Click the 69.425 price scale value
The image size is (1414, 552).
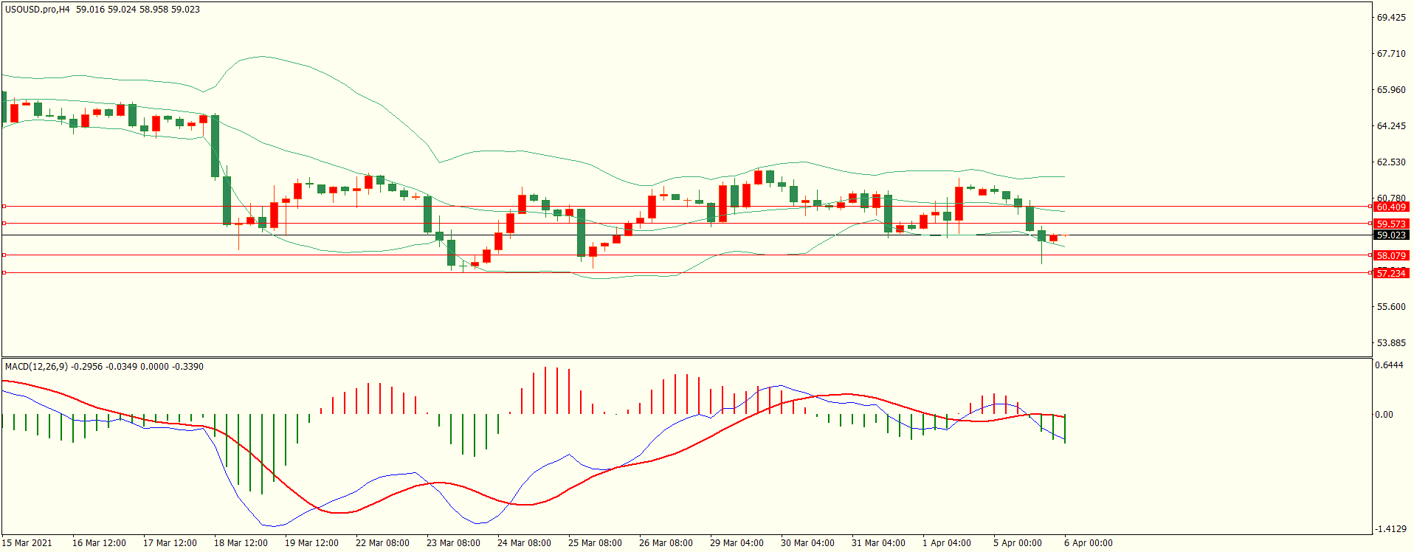[1391, 18]
